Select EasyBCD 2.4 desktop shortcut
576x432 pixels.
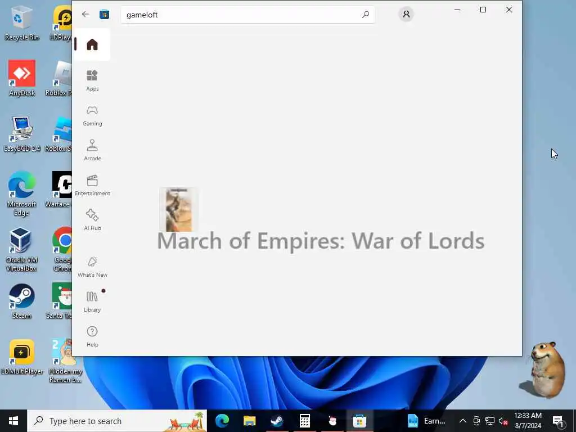tap(22, 134)
